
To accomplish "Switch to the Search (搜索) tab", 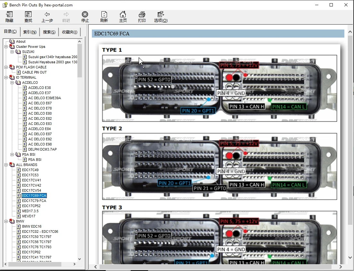I will coord(49,32).
